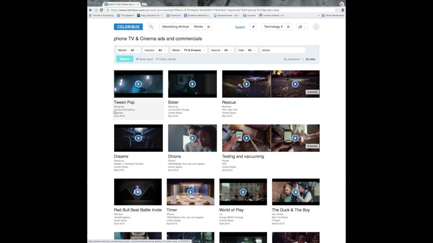Sort results By relevance
The height and width of the screenshot is (243, 433).
click(292, 59)
